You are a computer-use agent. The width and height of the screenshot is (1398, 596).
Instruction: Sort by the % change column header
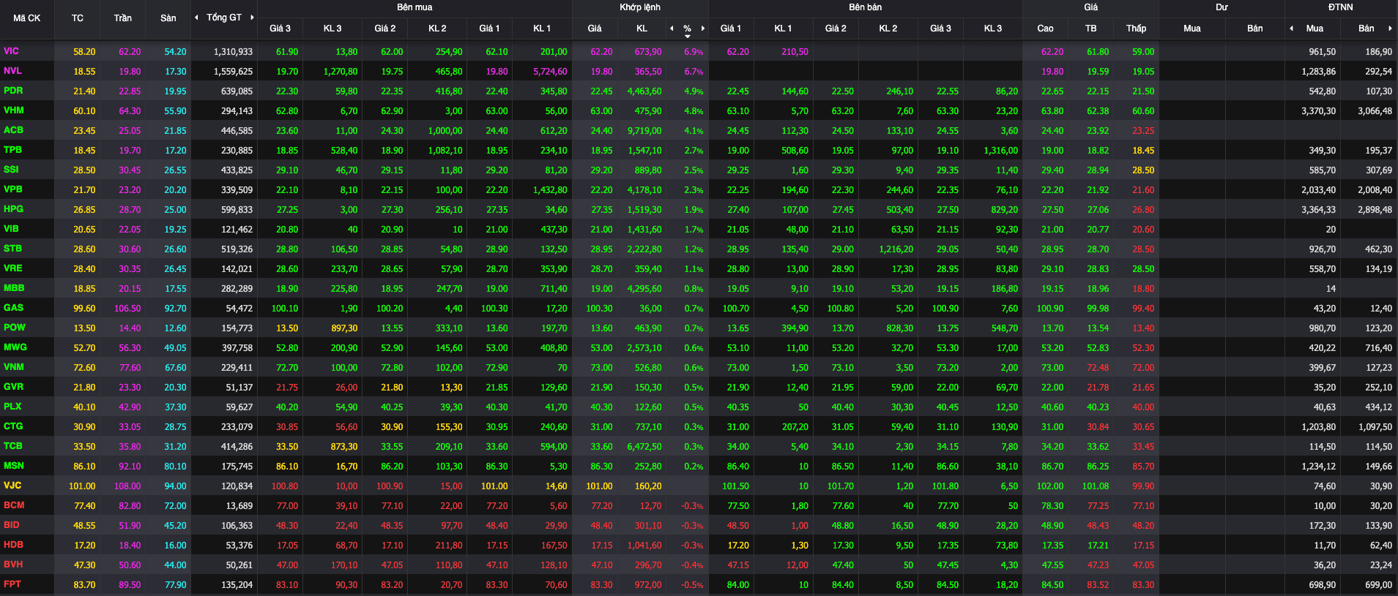[x=687, y=29]
